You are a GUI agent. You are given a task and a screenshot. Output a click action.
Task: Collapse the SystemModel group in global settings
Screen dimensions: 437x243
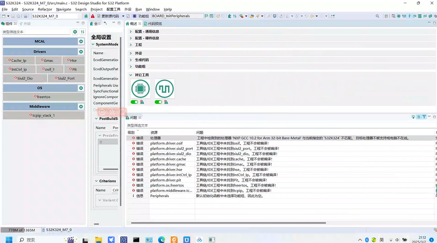93,44
